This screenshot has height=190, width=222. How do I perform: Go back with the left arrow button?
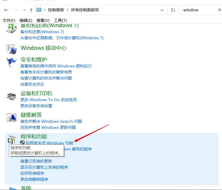6,10
